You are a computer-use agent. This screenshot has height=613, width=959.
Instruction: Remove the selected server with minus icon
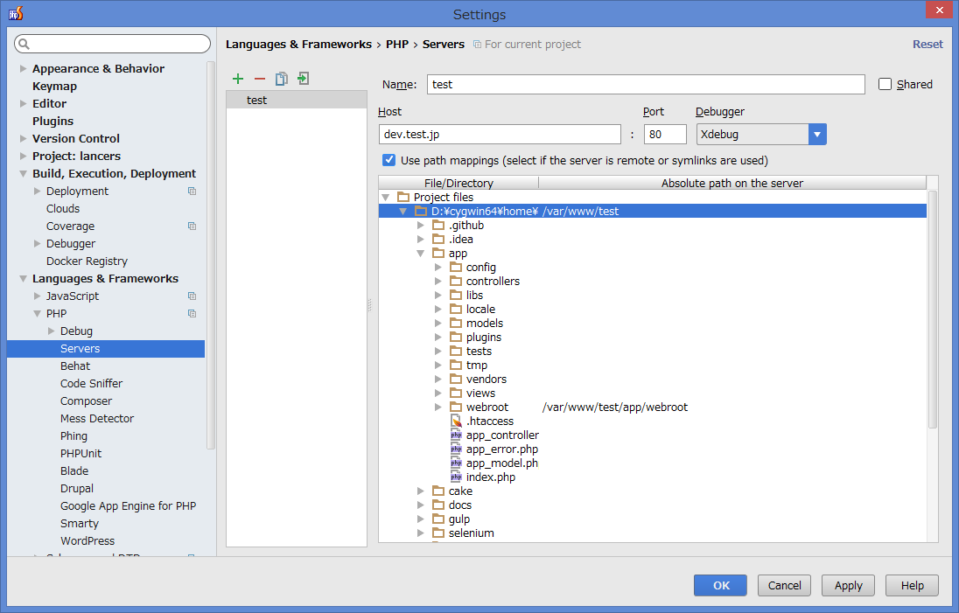[x=260, y=79]
